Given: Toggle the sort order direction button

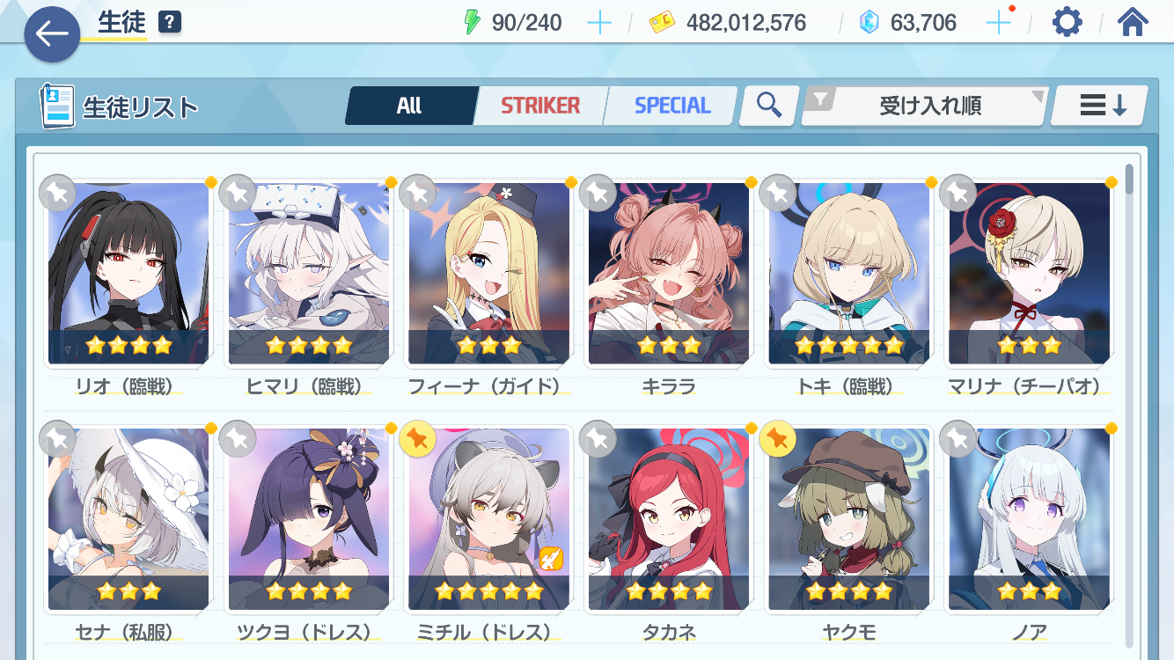Looking at the screenshot, I should [1101, 106].
